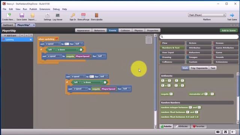Click the Test Game arrow icon
Screen dimensions: 240x135
click(232, 15)
